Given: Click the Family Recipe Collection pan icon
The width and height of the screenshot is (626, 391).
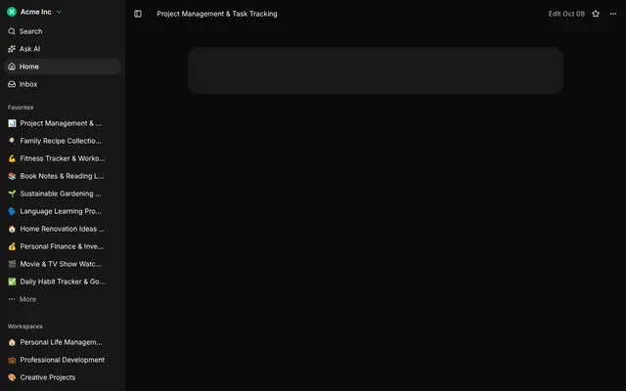Looking at the screenshot, I should click(12, 141).
